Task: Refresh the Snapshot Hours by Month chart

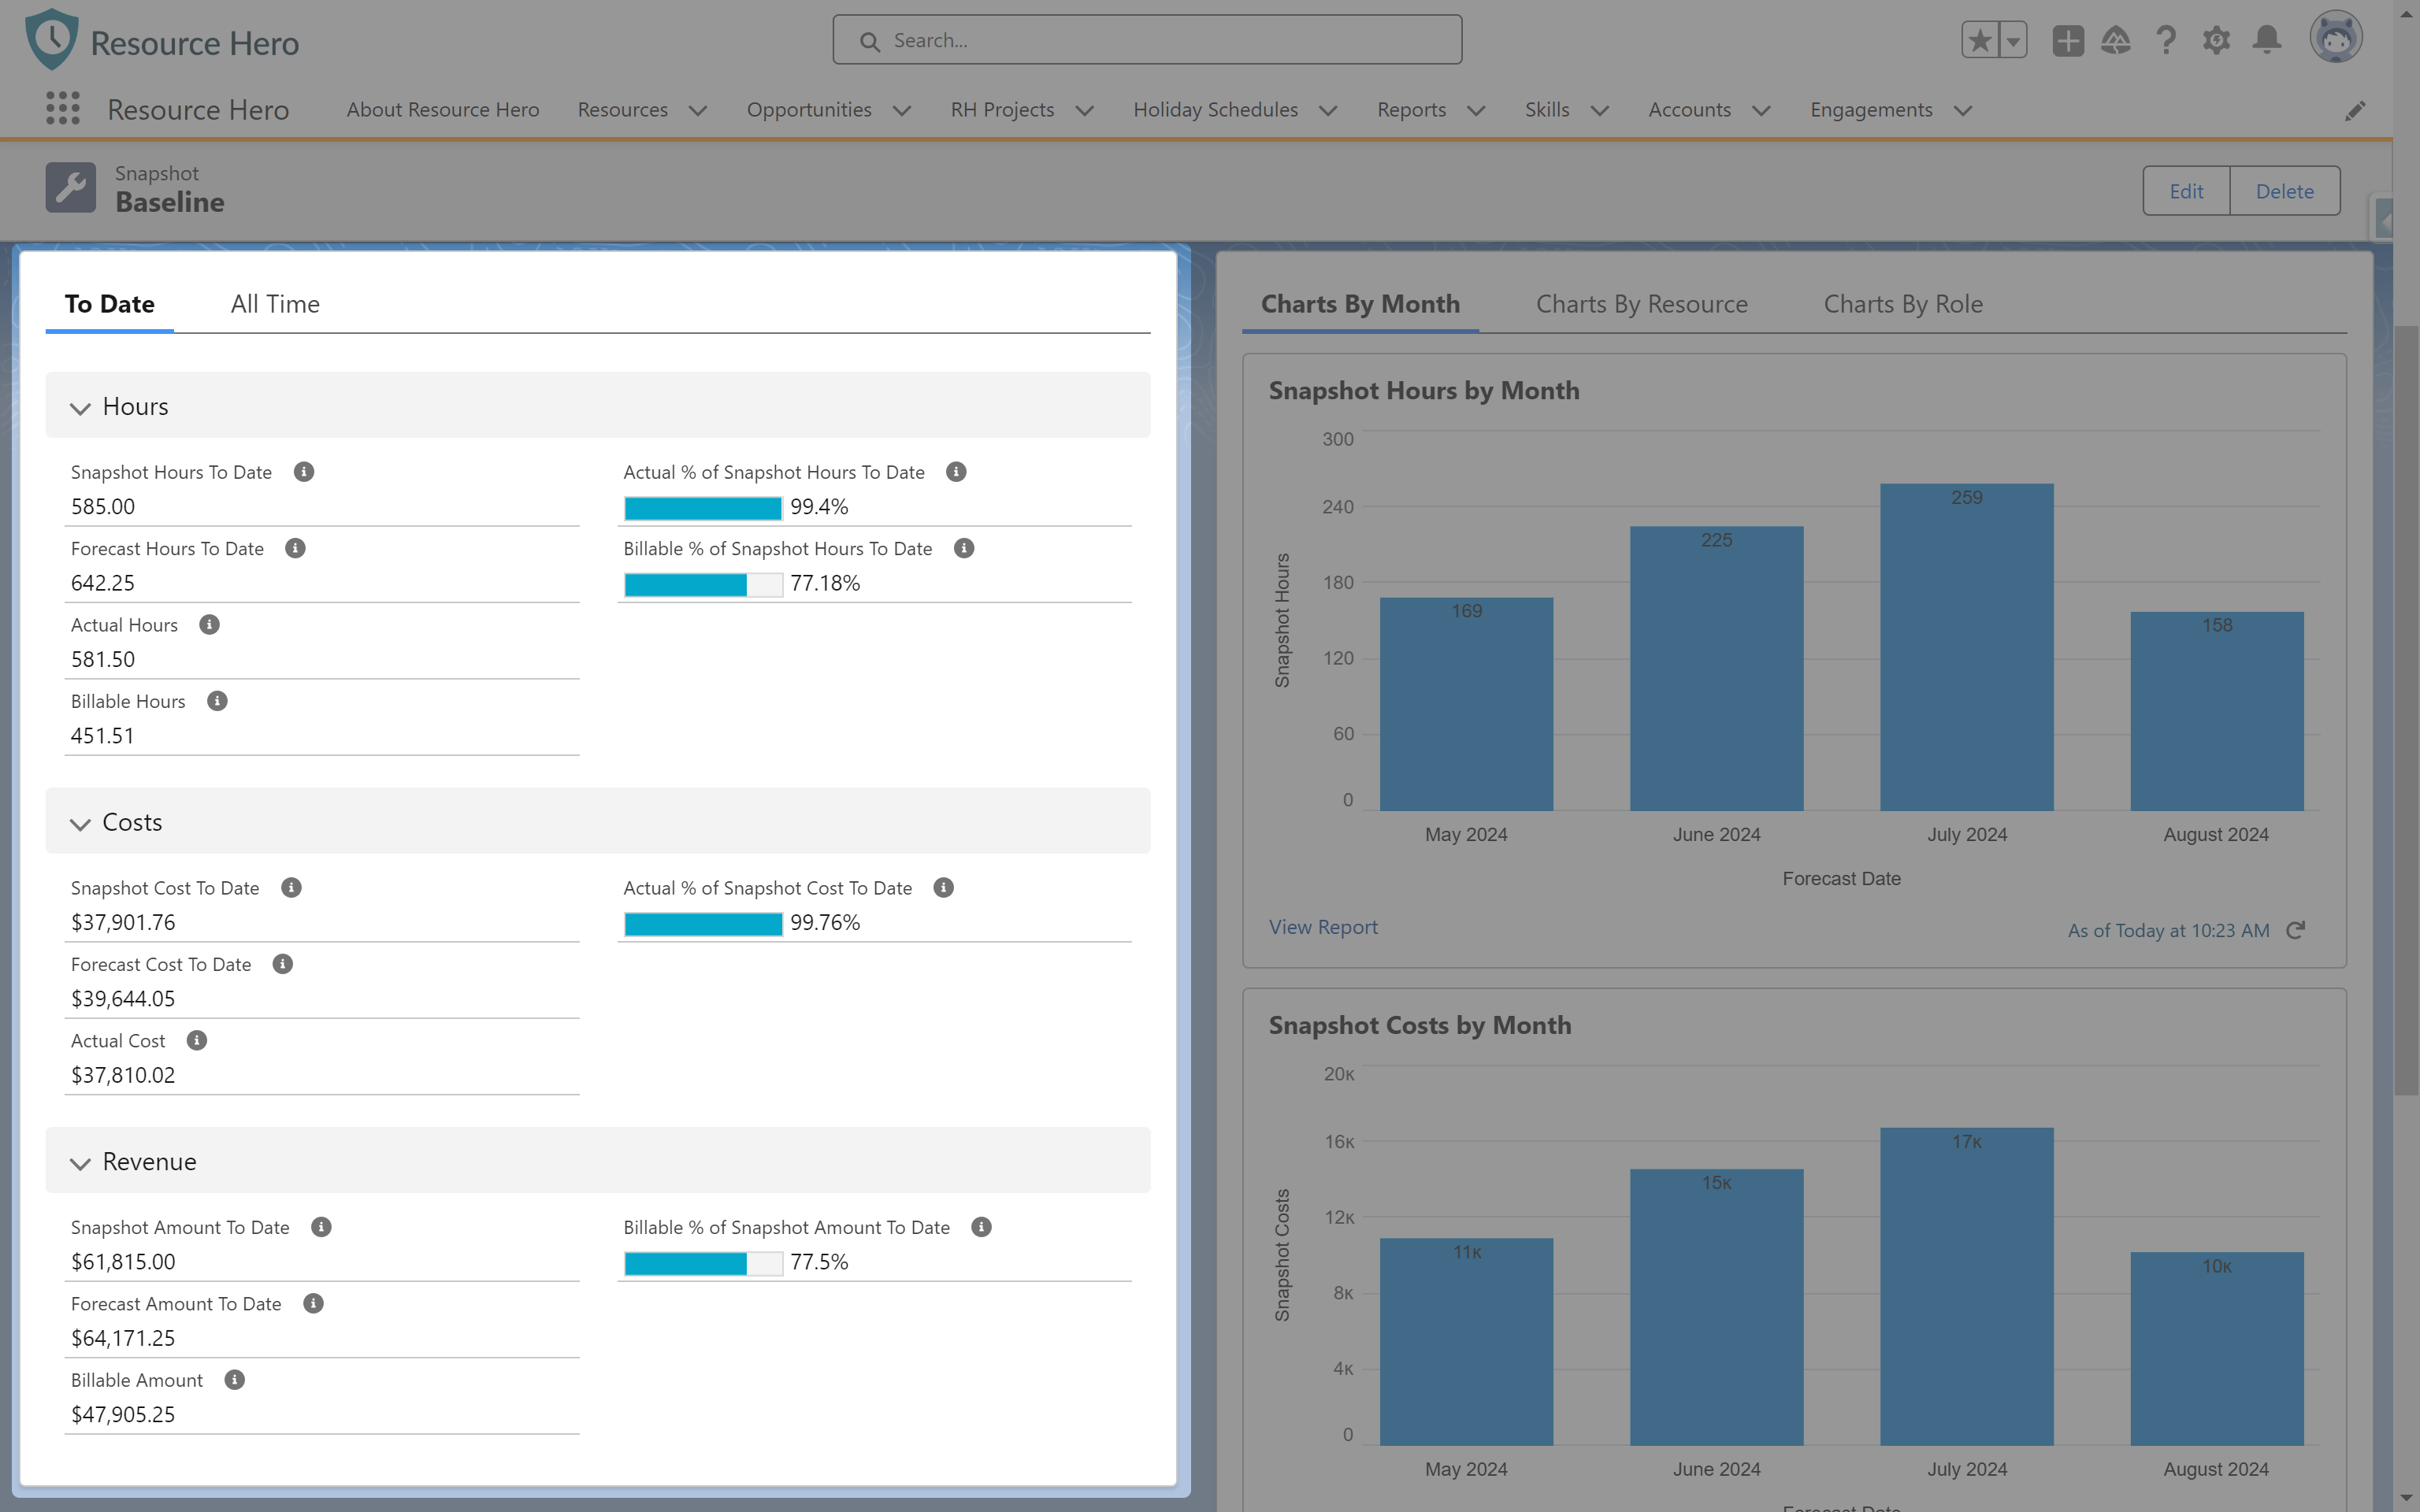Action: 2296,930
